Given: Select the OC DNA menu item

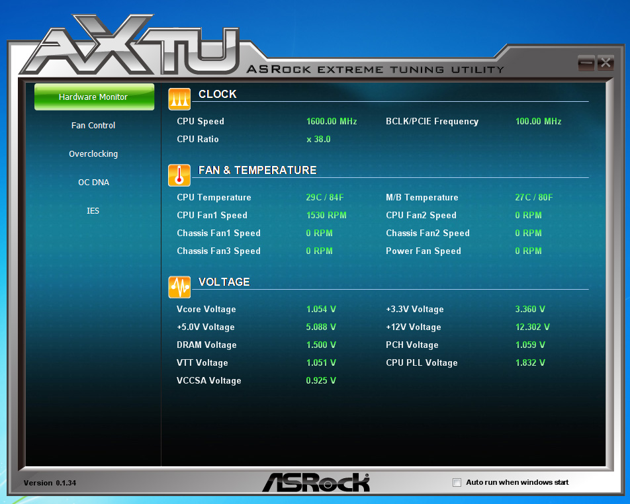Looking at the screenshot, I should tap(93, 183).
